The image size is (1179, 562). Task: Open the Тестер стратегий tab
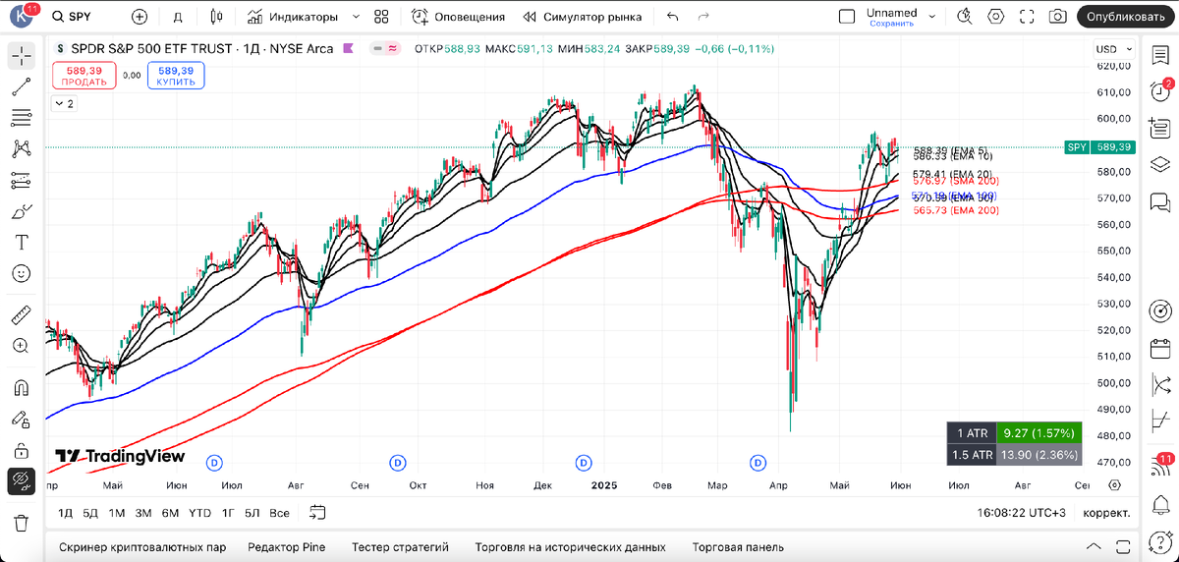point(400,547)
